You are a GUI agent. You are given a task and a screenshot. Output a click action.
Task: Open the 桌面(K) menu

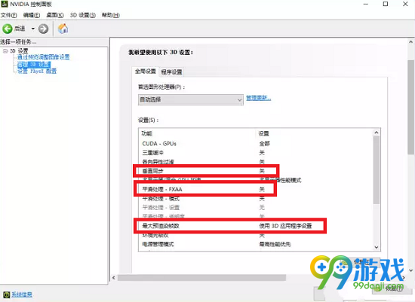tap(55, 15)
